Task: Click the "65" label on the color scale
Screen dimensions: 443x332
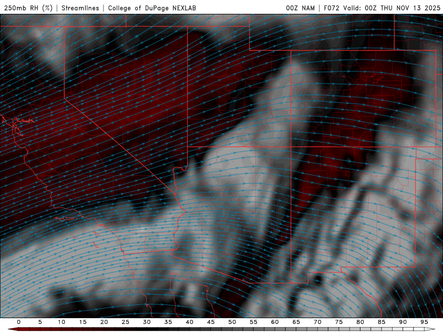Action: click(x=296, y=322)
